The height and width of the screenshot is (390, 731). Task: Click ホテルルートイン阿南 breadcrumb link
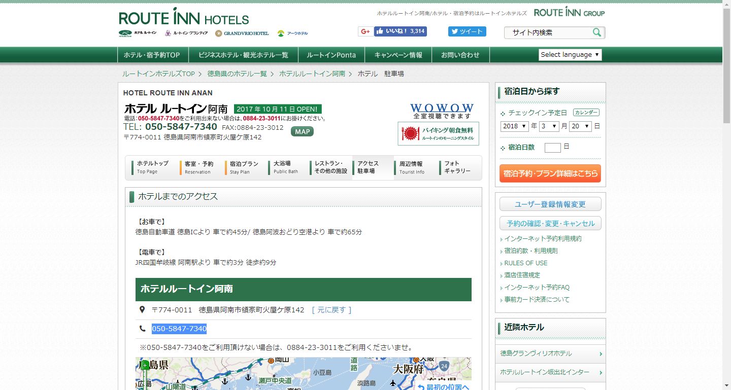click(x=312, y=74)
